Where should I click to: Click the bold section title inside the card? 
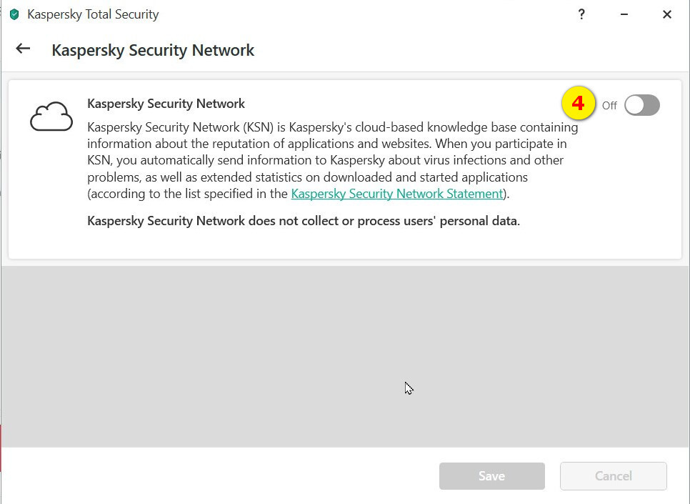(x=166, y=104)
